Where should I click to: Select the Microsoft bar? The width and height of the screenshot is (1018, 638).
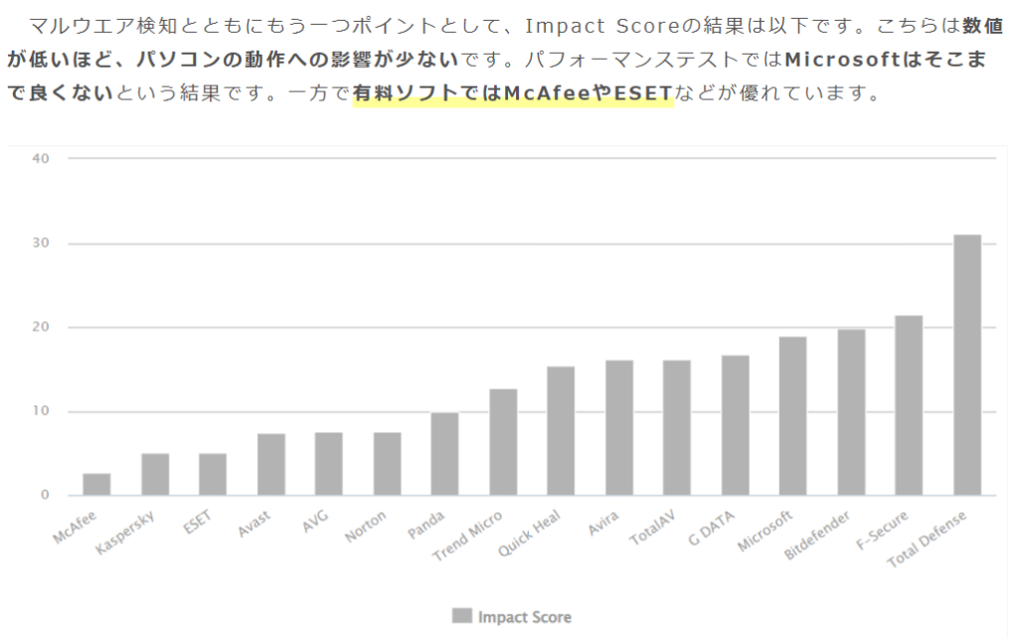[x=792, y=416]
